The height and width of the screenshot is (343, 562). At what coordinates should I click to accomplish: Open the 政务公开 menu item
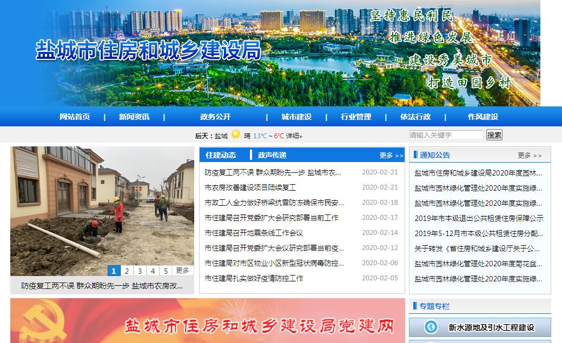215,117
